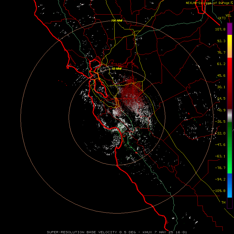Click the -16.5 scale value
The height and width of the screenshot is (234, 234).
point(220,122)
